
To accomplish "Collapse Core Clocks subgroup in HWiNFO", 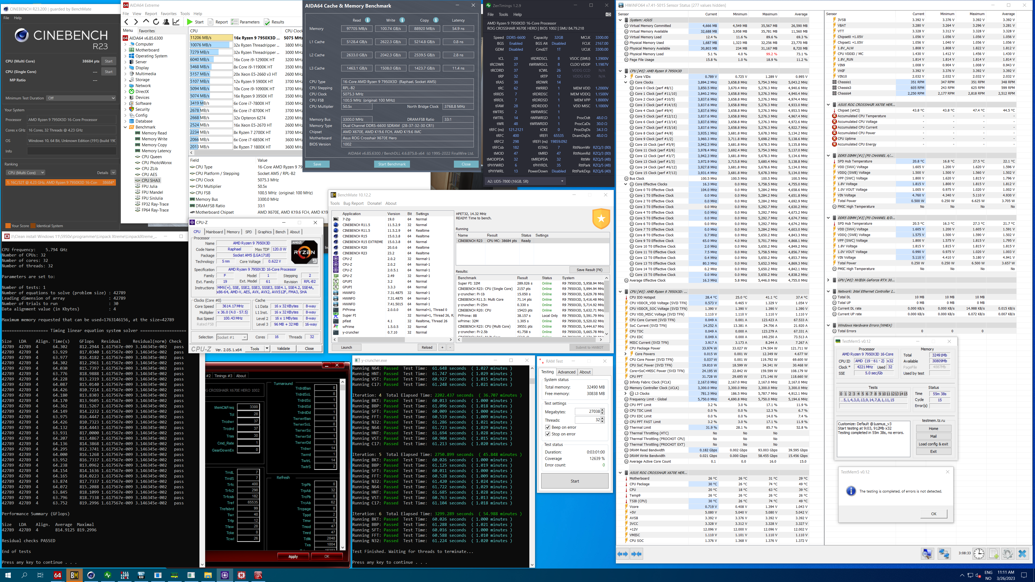I will (x=626, y=82).
